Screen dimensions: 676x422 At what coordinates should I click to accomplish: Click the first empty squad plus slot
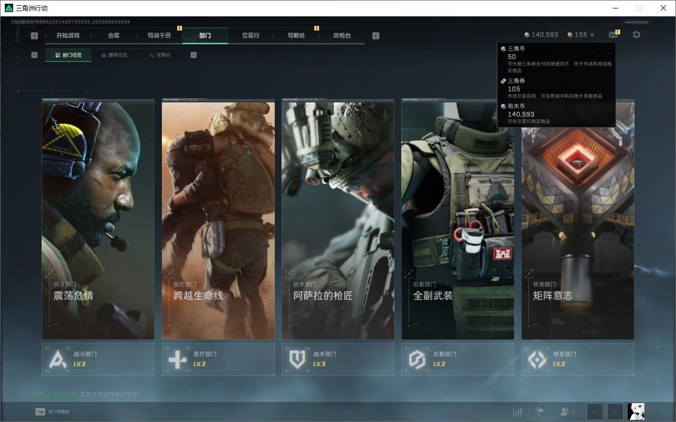click(594, 411)
